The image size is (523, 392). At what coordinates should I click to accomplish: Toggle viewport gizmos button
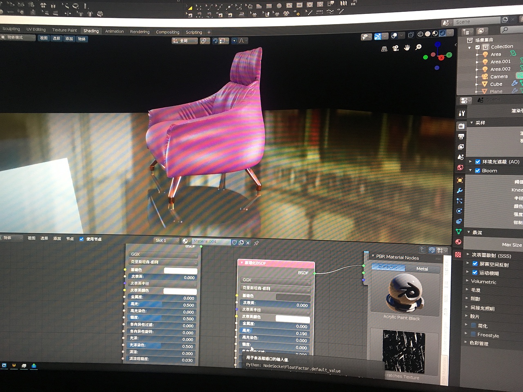click(x=378, y=36)
